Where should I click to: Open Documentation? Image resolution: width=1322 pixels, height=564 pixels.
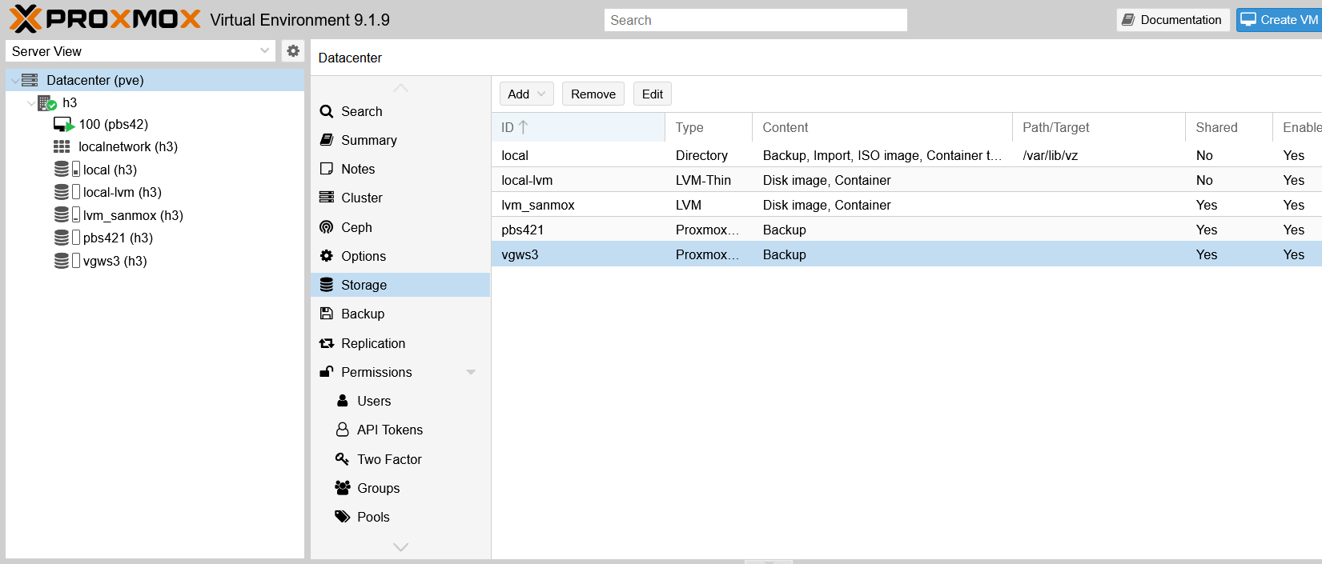[x=1173, y=20]
